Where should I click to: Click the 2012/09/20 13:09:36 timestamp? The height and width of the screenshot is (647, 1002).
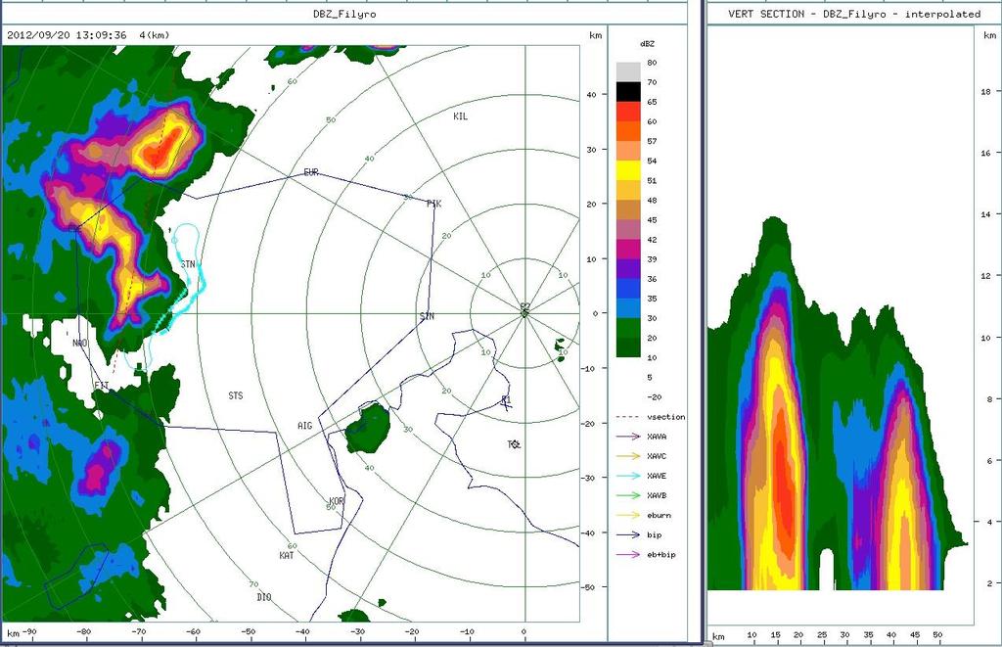pos(67,35)
